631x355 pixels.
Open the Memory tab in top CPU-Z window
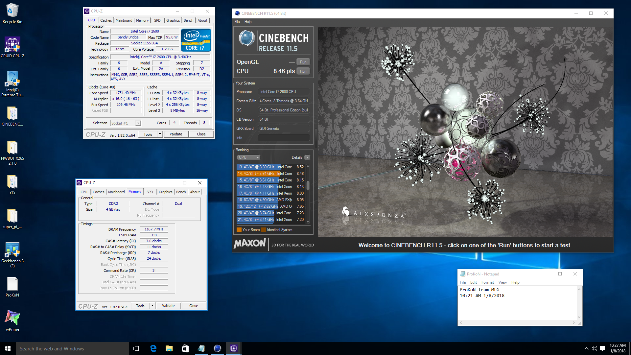coord(142,20)
